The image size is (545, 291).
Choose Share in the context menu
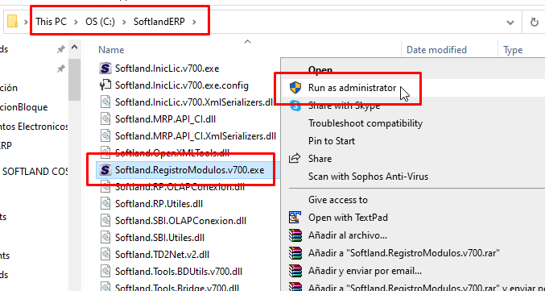coord(320,158)
